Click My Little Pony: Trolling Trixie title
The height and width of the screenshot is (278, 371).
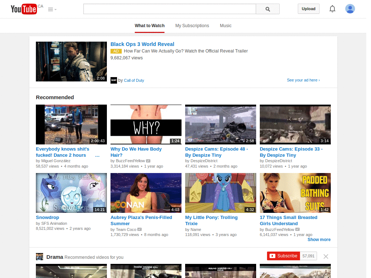pos(211,220)
